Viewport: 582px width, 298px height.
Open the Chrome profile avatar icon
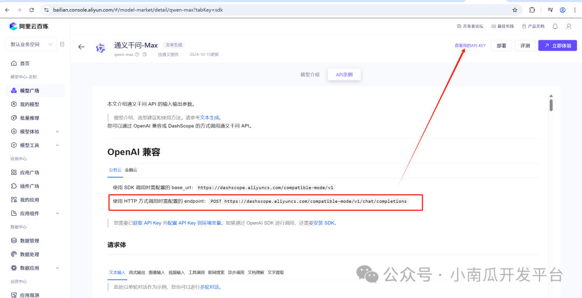(563, 10)
